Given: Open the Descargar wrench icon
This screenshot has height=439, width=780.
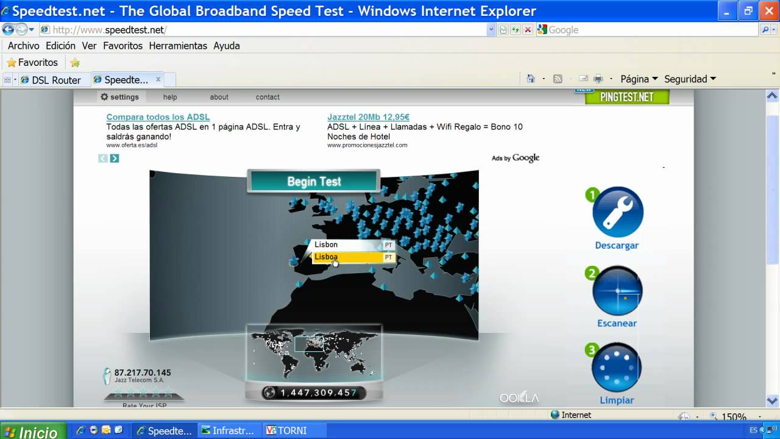Looking at the screenshot, I should point(617,212).
